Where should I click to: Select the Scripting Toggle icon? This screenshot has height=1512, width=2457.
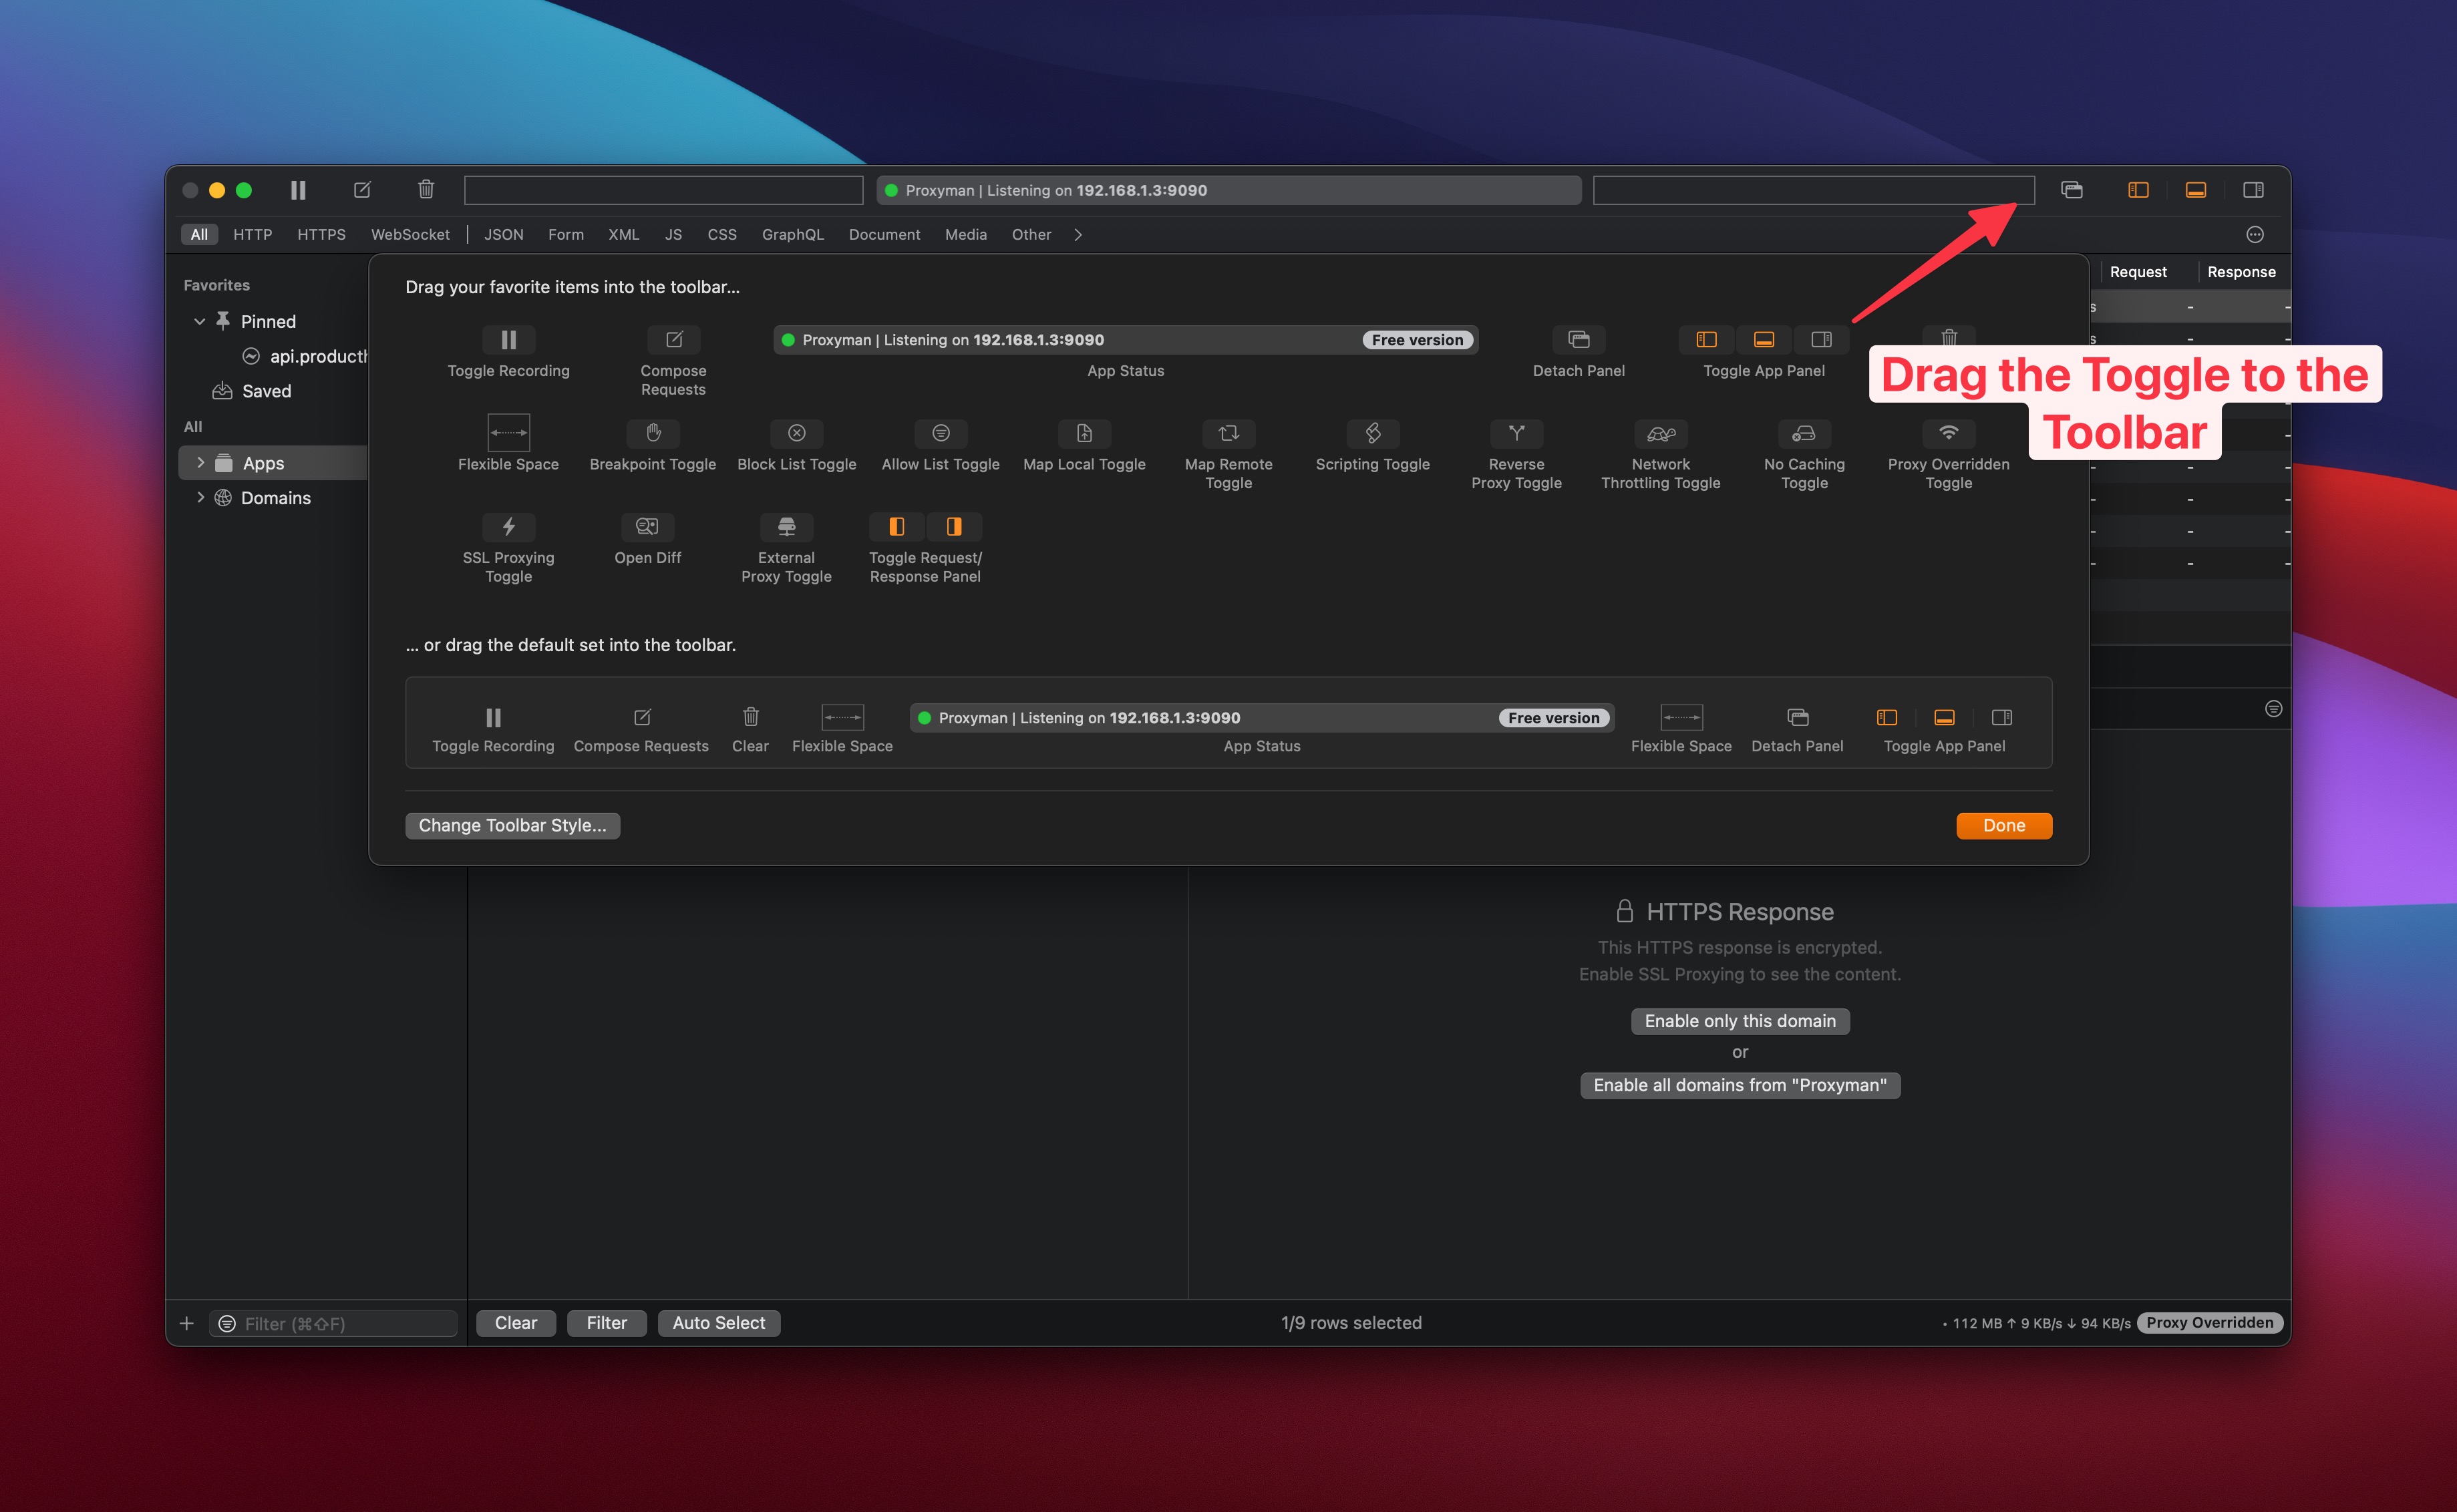(x=1373, y=433)
